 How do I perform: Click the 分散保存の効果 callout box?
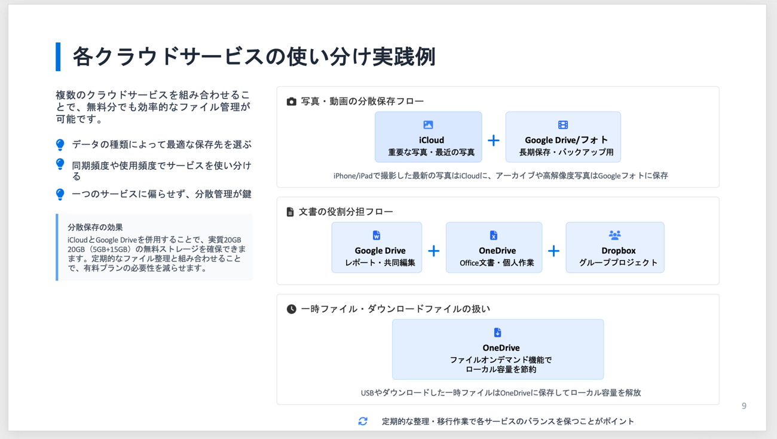click(x=155, y=248)
